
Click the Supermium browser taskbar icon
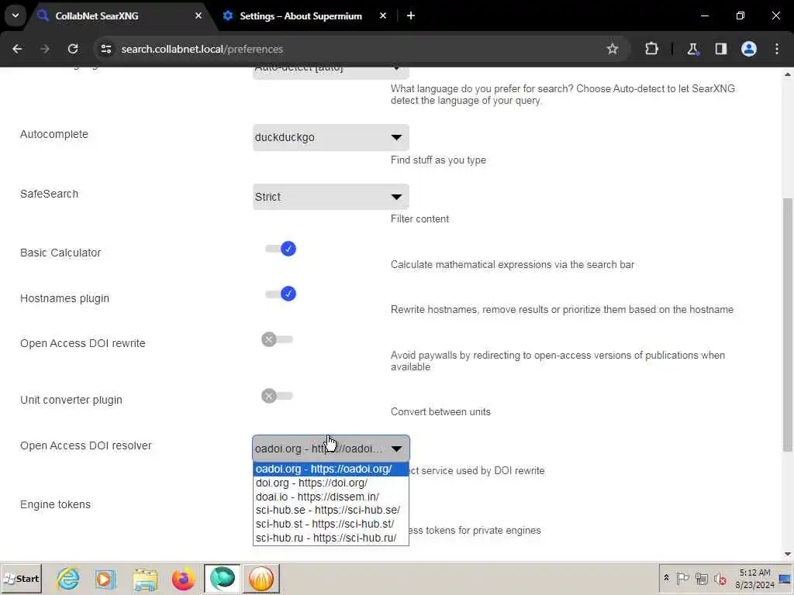click(223, 578)
